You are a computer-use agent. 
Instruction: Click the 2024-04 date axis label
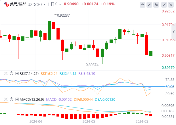pos(36,122)
